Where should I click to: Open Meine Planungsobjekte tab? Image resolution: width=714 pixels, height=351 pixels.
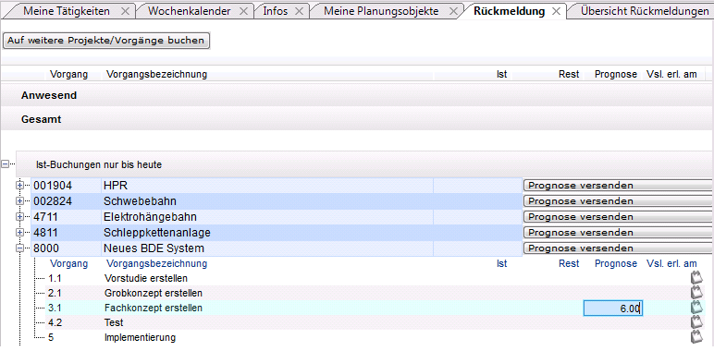tap(381, 11)
